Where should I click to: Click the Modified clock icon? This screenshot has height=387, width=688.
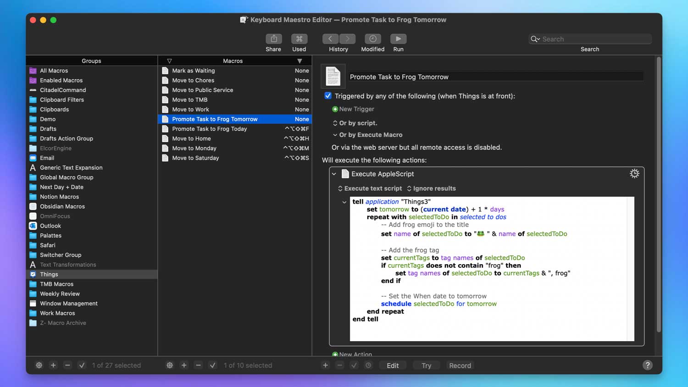(372, 39)
